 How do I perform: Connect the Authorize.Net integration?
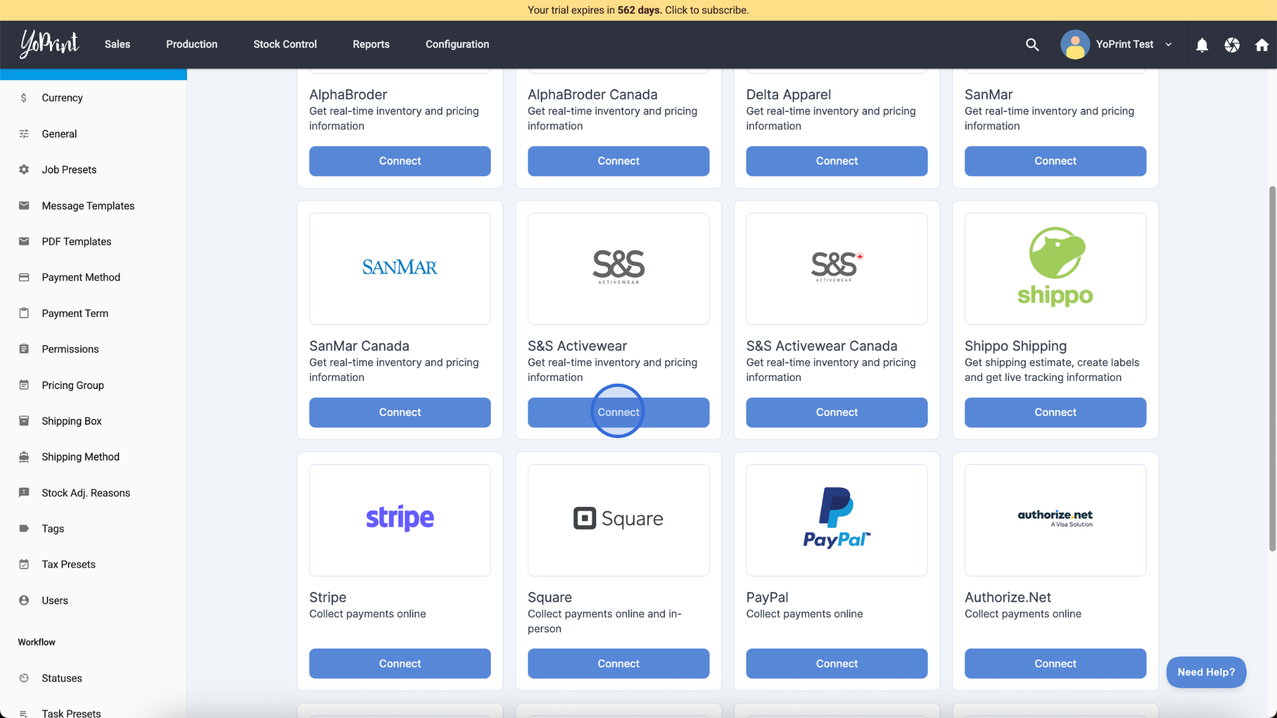[1056, 663]
